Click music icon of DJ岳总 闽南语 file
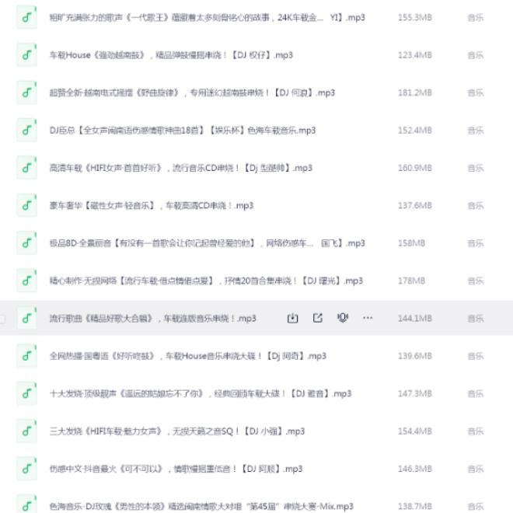This screenshot has height=513, width=513. pos(27,130)
